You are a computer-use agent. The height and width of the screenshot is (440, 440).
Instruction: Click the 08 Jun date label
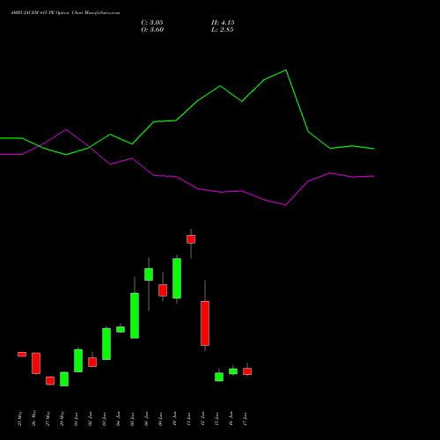(146, 419)
